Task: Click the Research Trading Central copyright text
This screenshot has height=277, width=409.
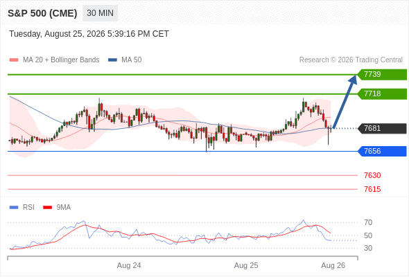Action: (351, 60)
